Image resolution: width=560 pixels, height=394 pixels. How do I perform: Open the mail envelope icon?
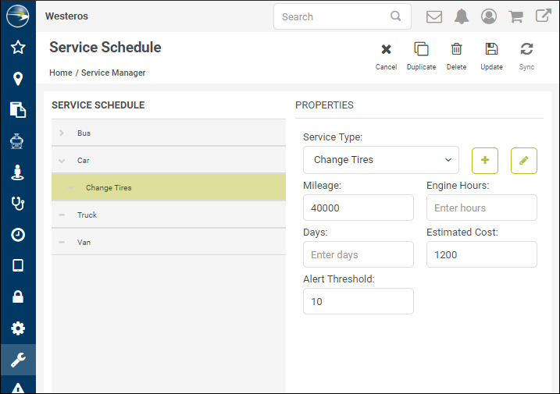click(434, 16)
